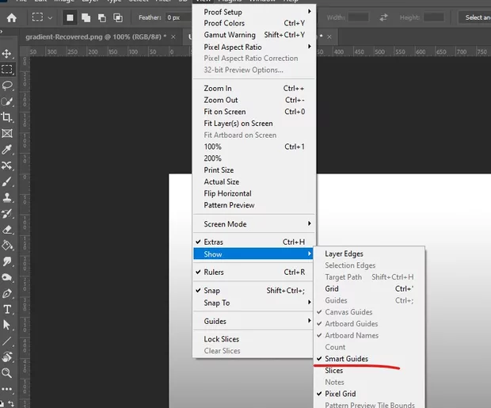This screenshot has height=408, width=491.
Task: Swap width and height arrows icon
Action: pos(383,17)
